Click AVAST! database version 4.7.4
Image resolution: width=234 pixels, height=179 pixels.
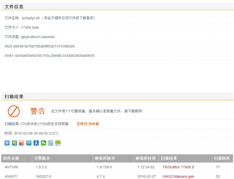pos(101,176)
